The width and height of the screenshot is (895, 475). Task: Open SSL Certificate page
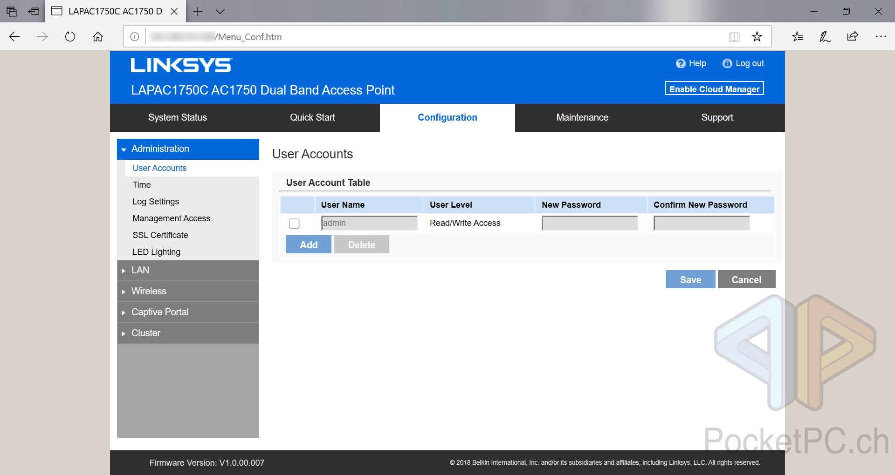point(160,235)
